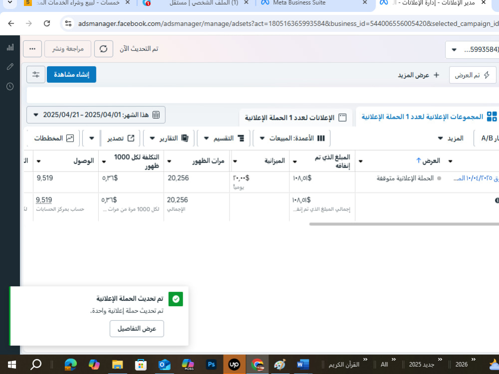Open the date range dropdown هذا الشهر
The image size is (499, 374).
pos(96,115)
